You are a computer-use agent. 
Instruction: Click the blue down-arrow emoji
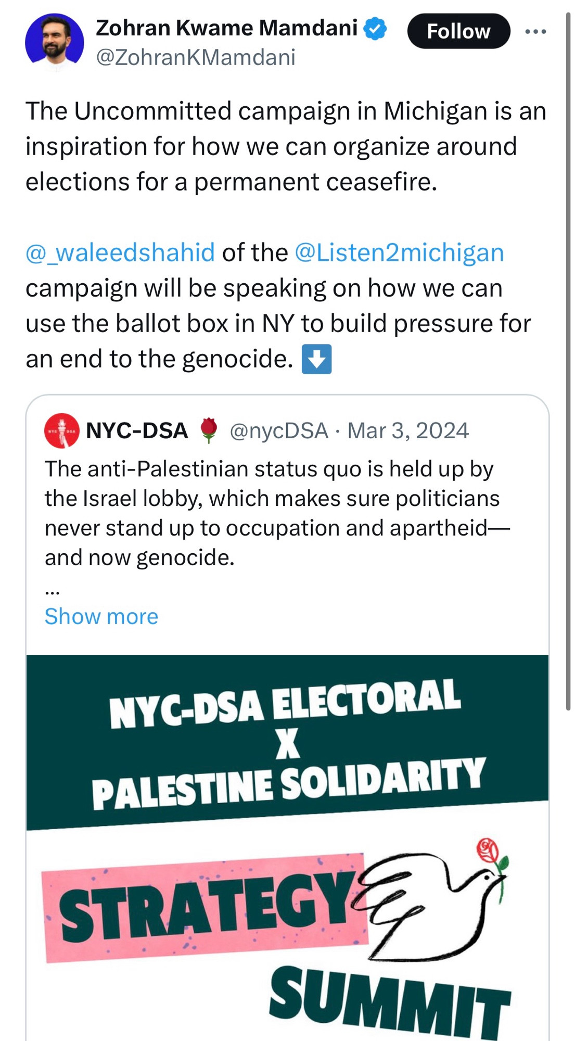click(x=316, y=359)
